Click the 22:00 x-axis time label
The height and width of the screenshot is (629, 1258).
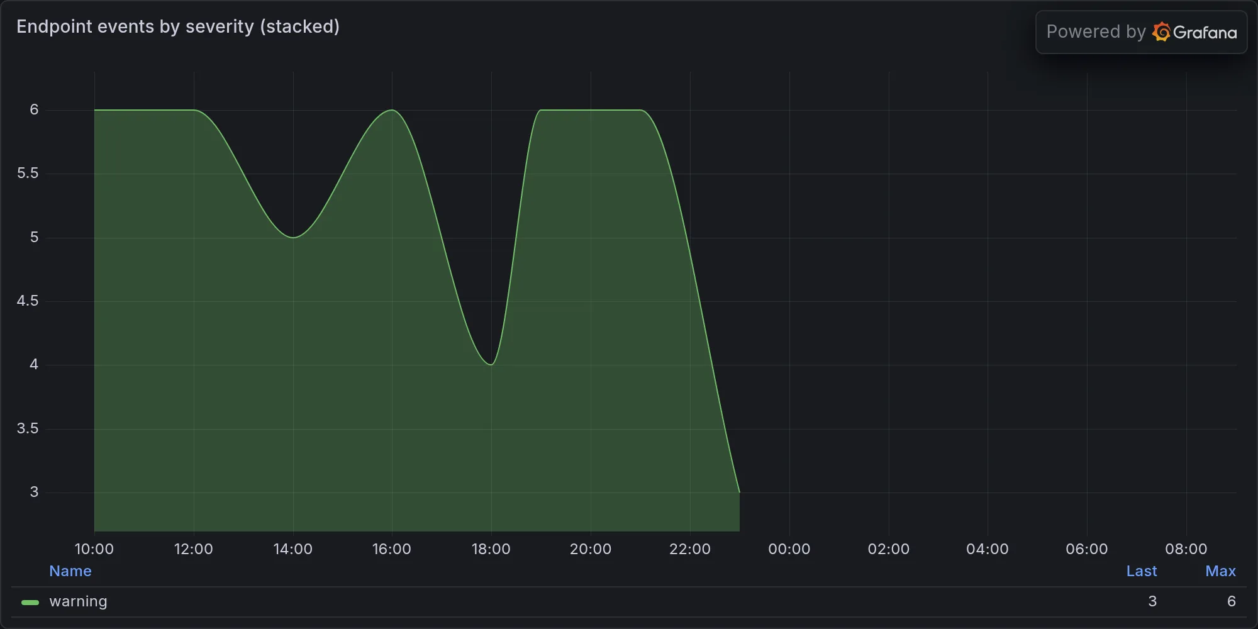pos(690,549)
